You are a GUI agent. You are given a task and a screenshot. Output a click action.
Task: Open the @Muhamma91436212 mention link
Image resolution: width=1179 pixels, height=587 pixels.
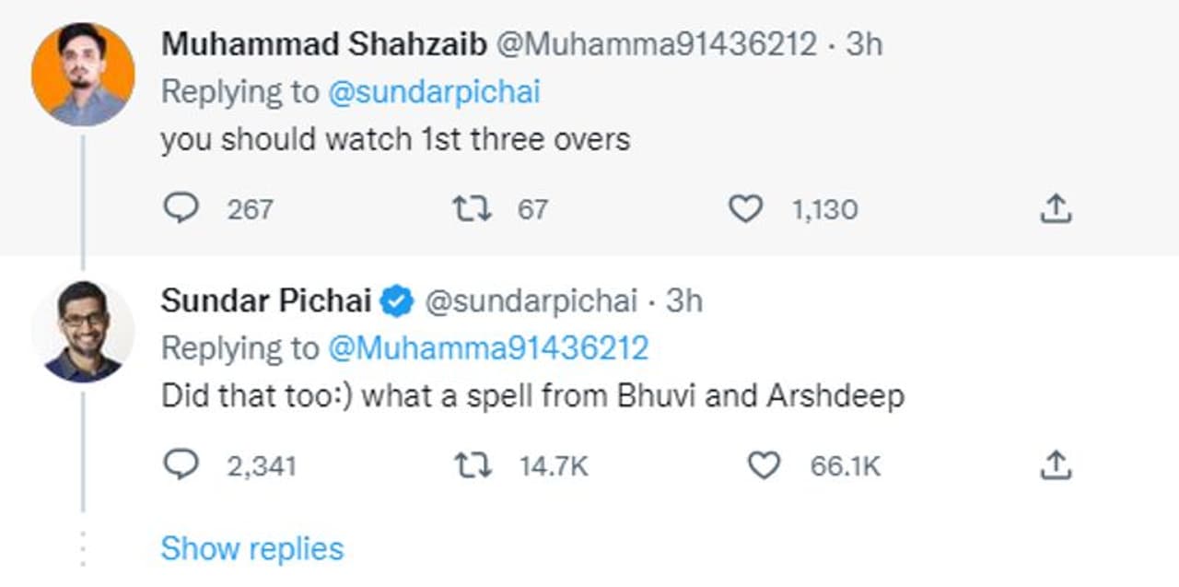[488, 347]
